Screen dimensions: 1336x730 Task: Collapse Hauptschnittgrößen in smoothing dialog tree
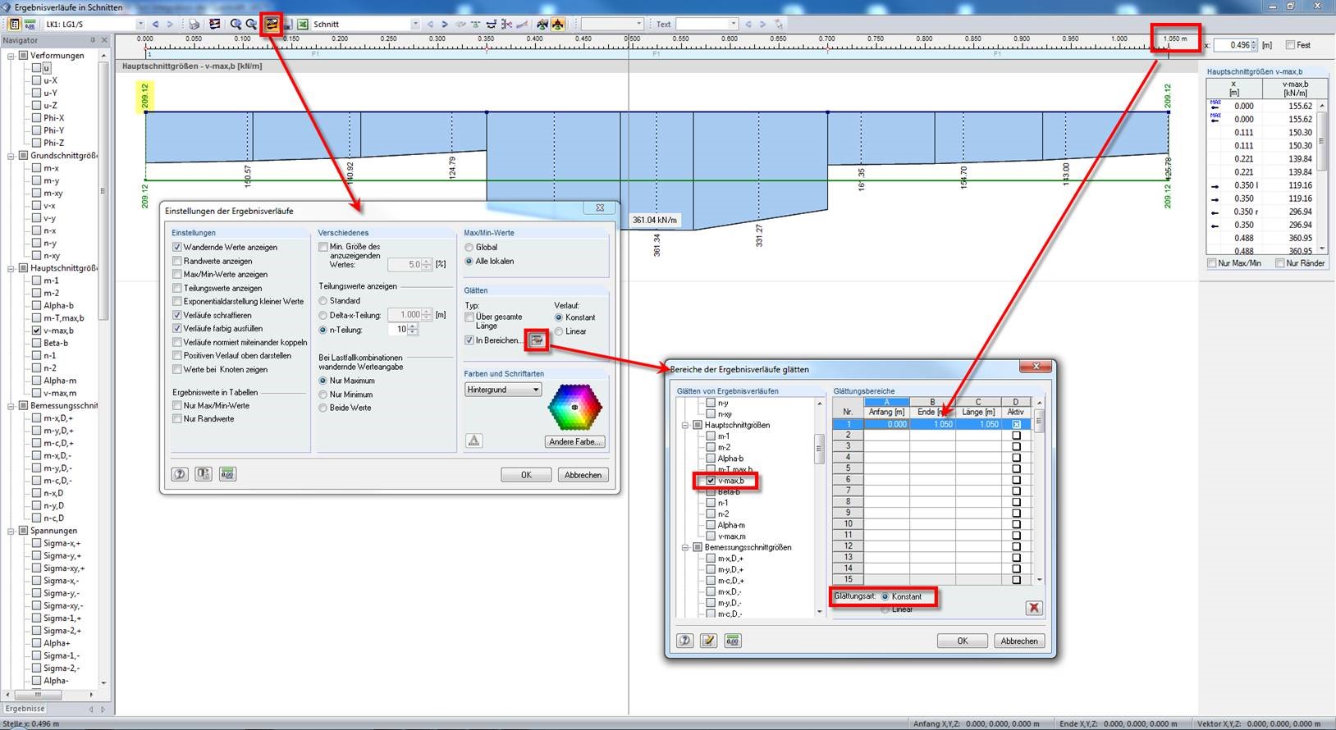point(685,425)
